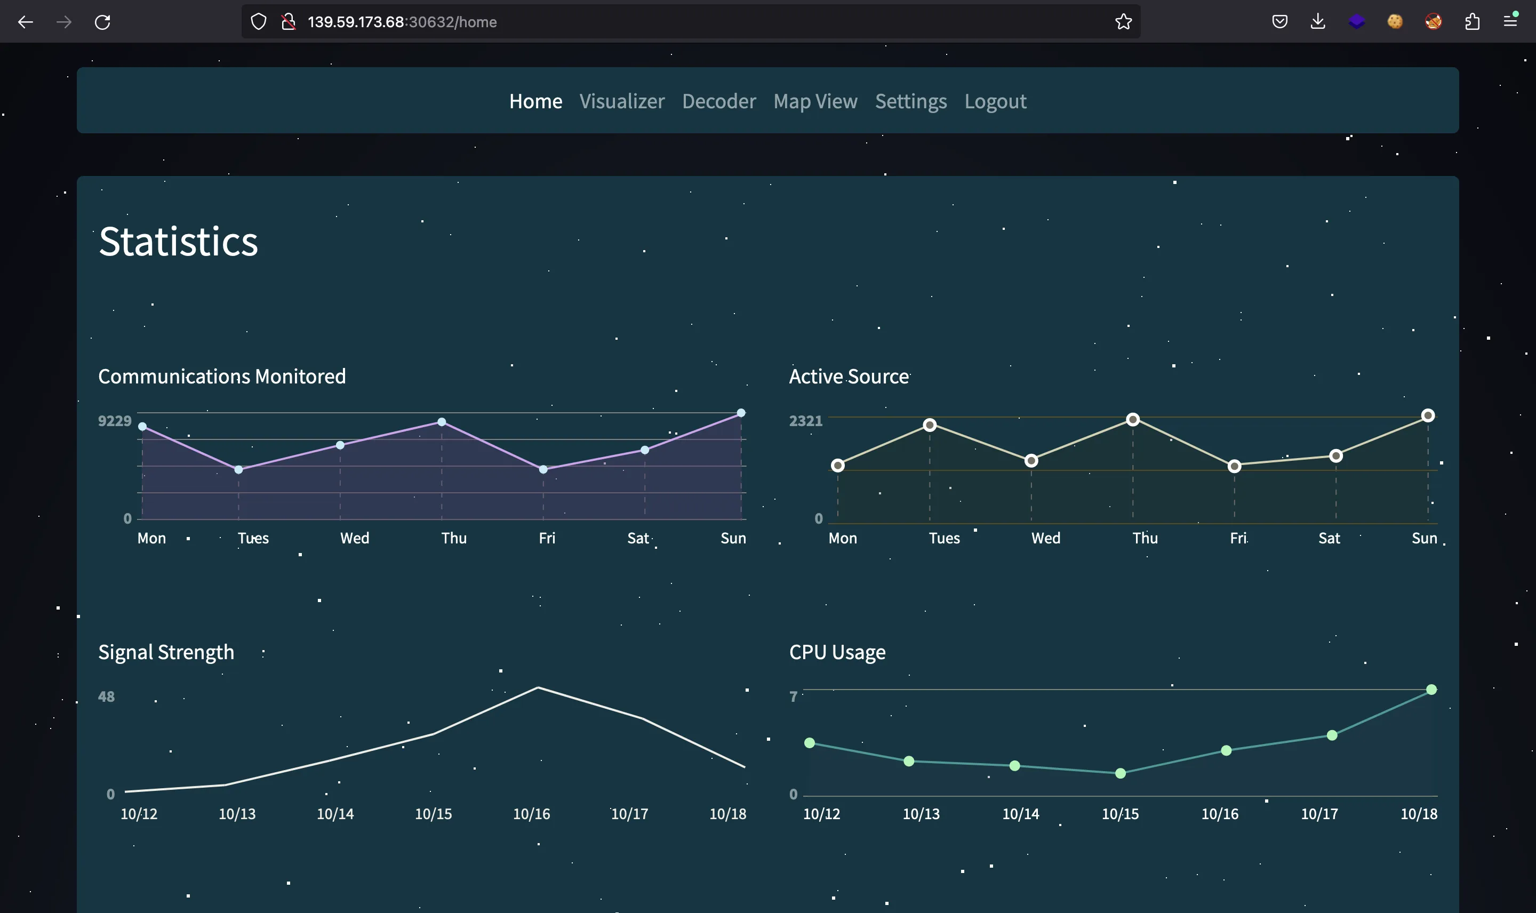Click the CPU Usage chart title
Viewport: 1536px width, 913px height.
click(x=837, y=652)
